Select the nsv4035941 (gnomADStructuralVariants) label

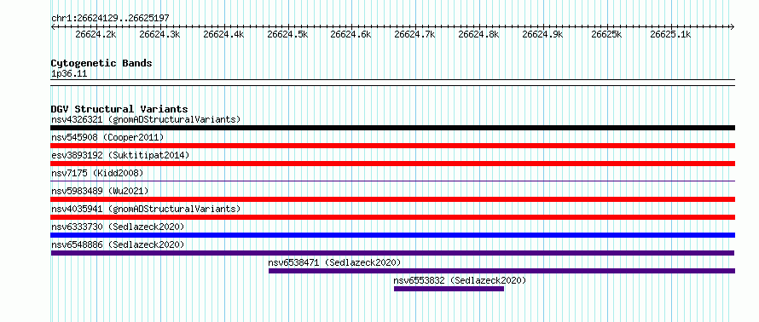tap(146, 209)
